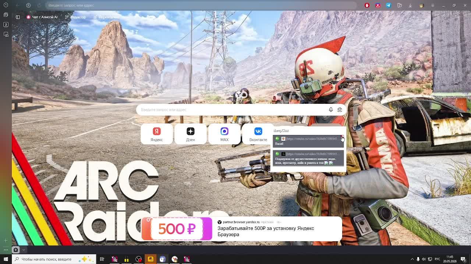Click the open tabs counter showing 2

pos(6,25)
